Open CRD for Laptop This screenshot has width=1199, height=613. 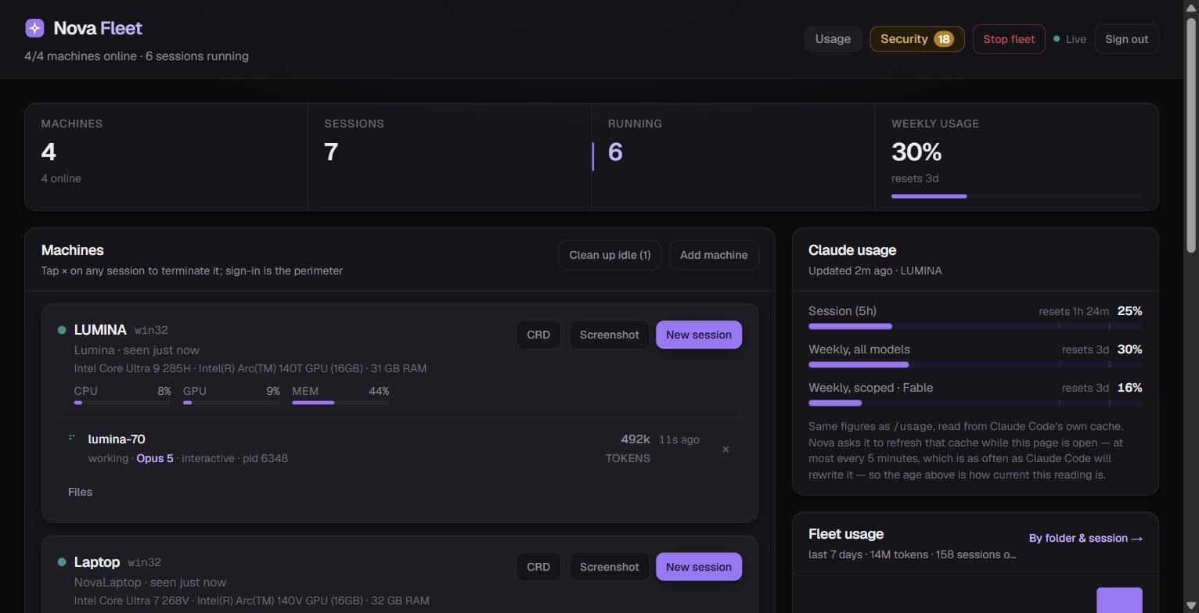[538, 567]
